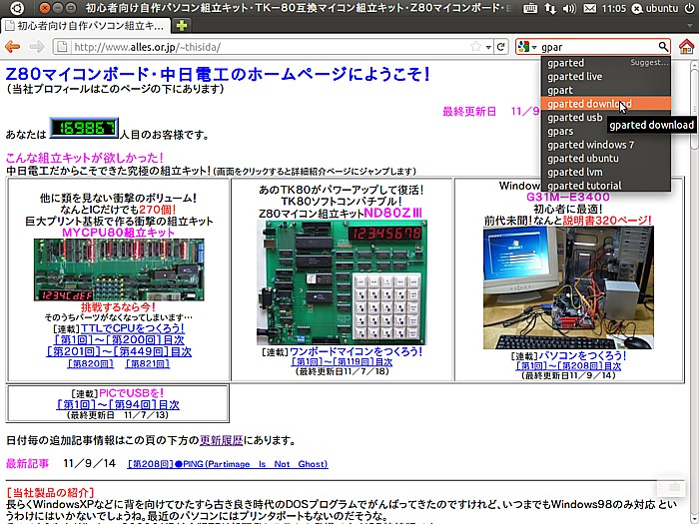Click the browser forward arrow
Screen dimensions: 699x524
pyautogui.click(x=37, y=46)
